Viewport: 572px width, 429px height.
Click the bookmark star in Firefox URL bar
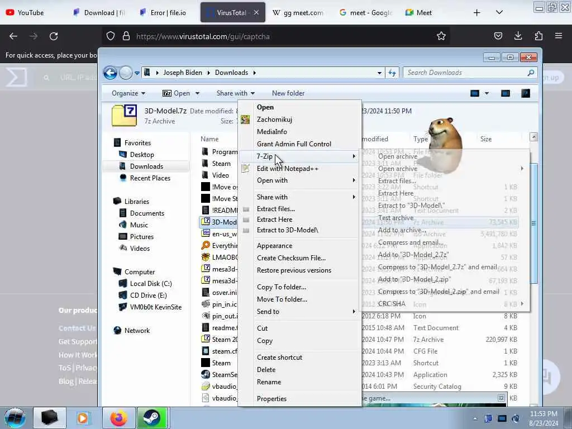(441, 36)
